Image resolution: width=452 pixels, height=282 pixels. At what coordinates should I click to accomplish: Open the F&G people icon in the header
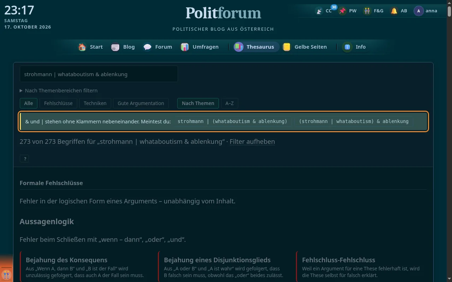pos(368,11)
